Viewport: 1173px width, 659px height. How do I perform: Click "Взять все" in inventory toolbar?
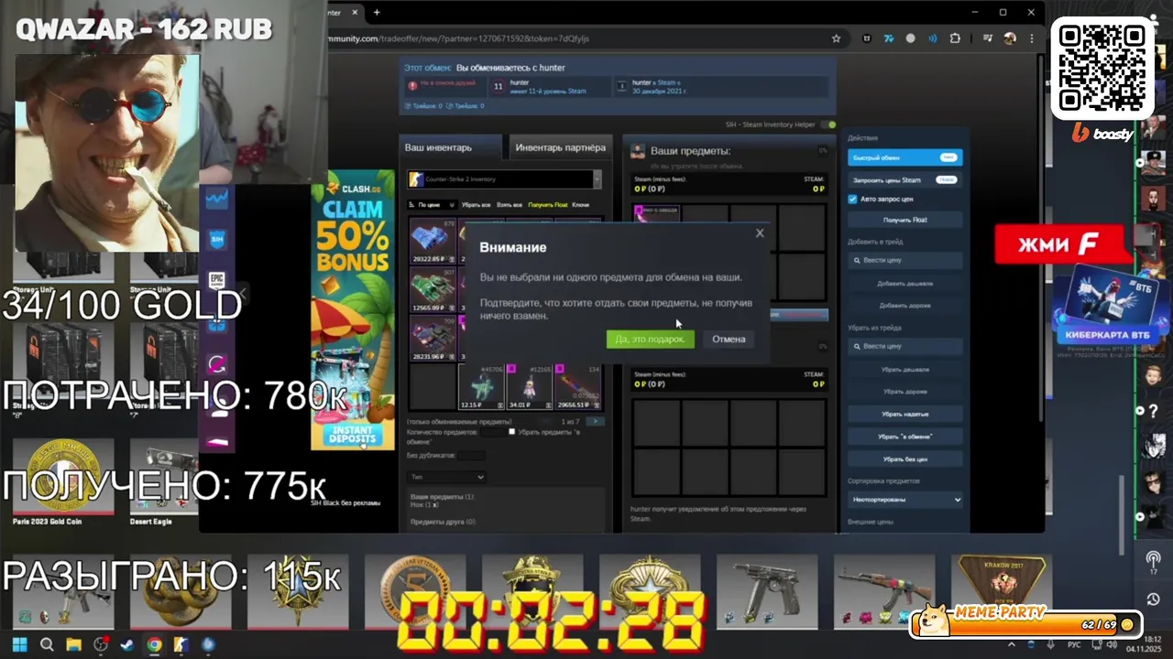(x=509, y=205)
